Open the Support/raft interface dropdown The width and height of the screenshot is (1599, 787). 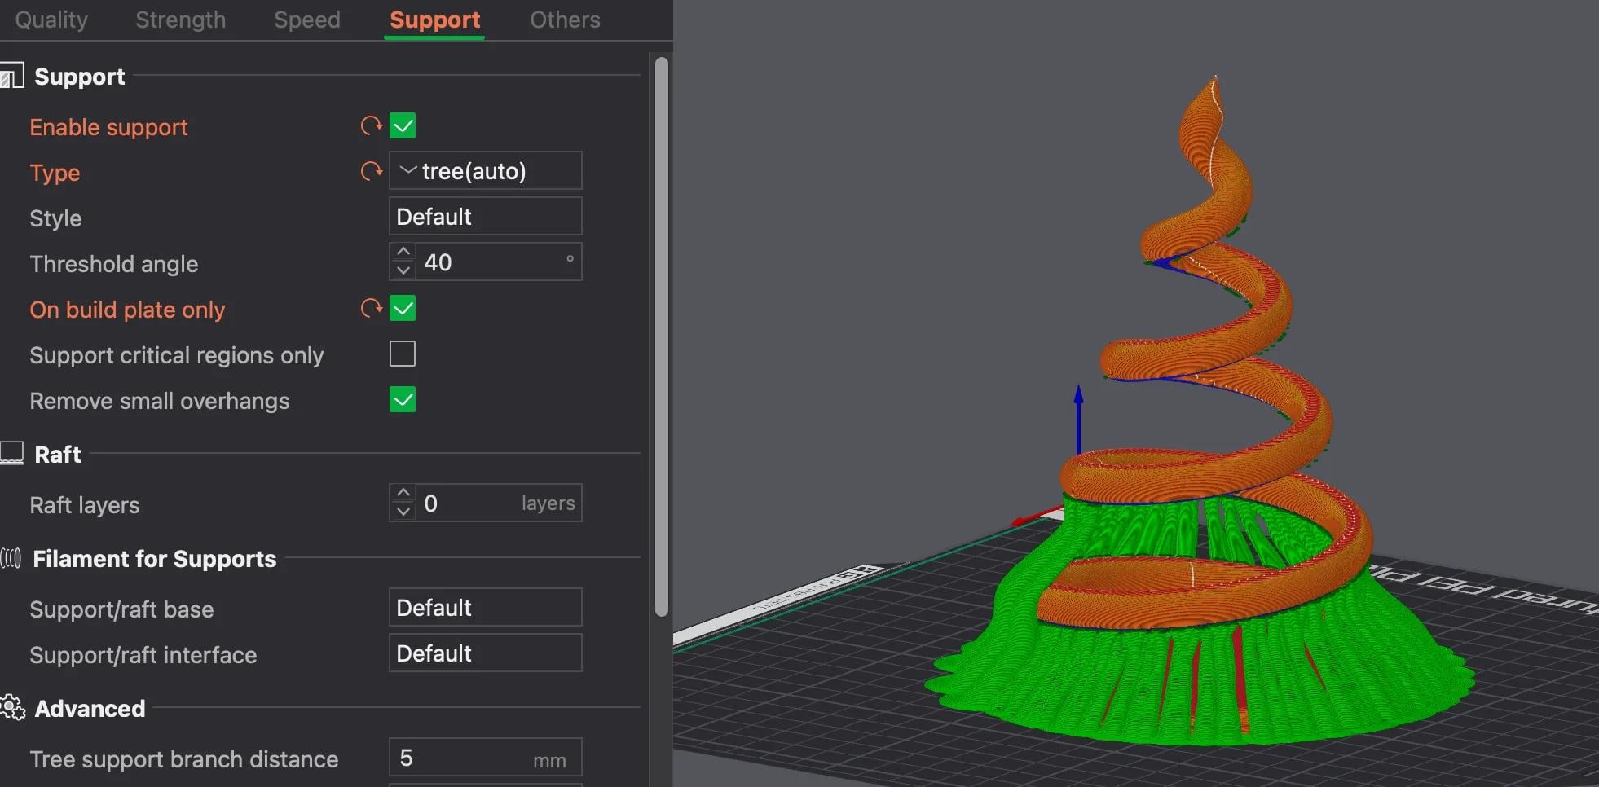(x=485, y=653)
